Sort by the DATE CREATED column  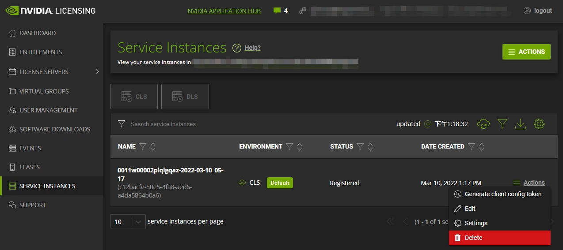(x=482, y=146)
